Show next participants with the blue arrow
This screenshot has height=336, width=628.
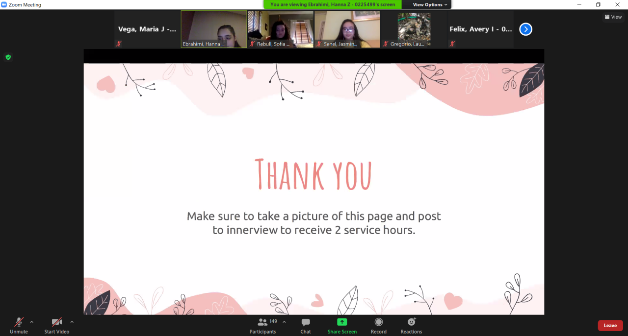click(x=525, y=29)
